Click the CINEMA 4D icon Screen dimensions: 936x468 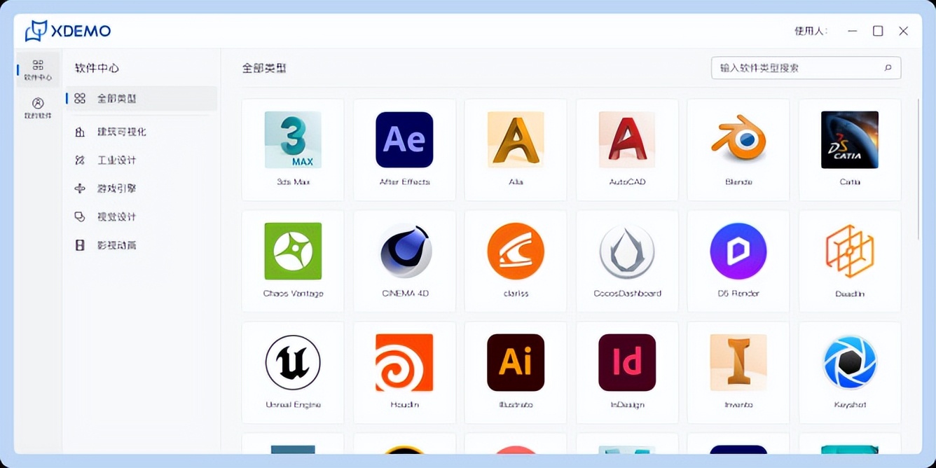click(404, 251)
